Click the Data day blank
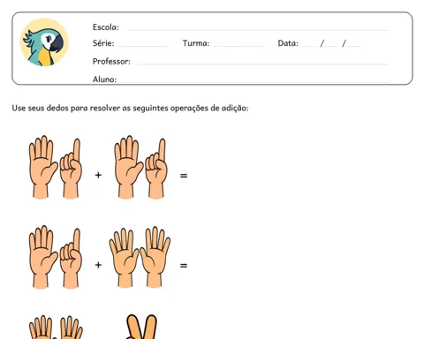Screen dimensions: 424x339 pyautogui.click(x=309, y=46)
